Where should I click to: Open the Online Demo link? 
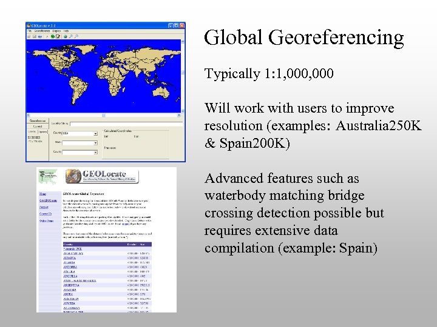[46, 221]
